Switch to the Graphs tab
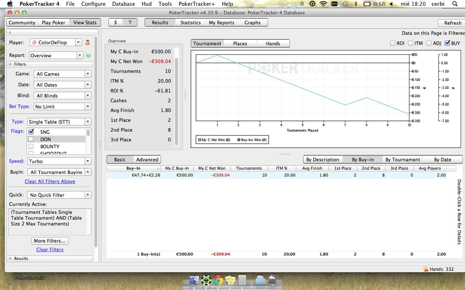The width and height of the screenshot is (465, 290). click(x=252, y=23)
